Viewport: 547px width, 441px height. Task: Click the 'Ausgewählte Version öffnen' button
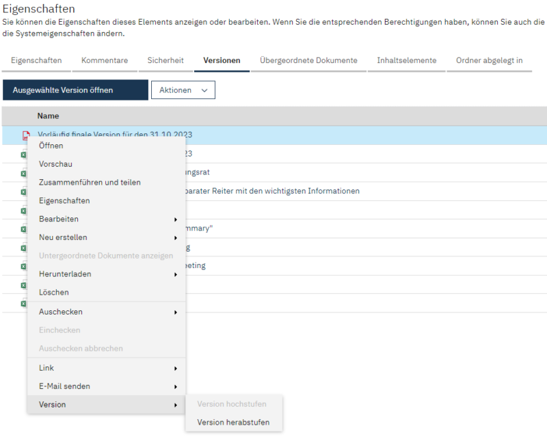point(75,90)
